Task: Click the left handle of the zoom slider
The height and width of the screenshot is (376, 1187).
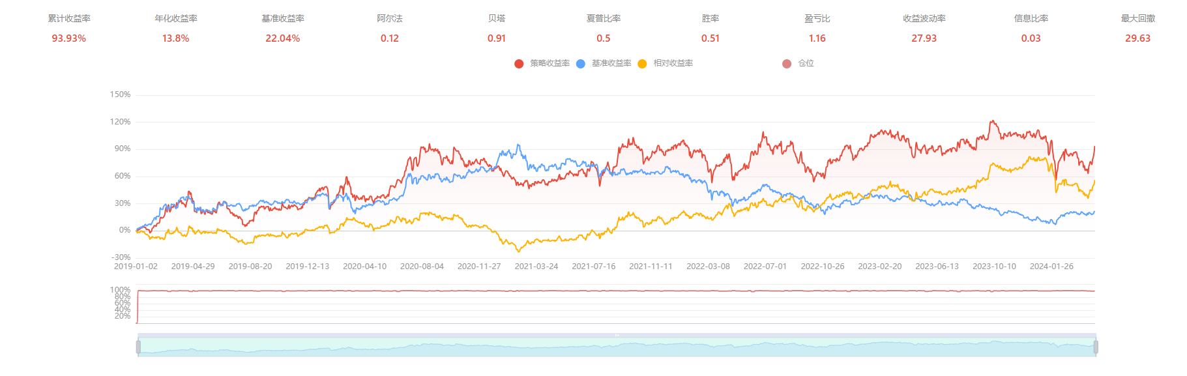Action: 138,347
